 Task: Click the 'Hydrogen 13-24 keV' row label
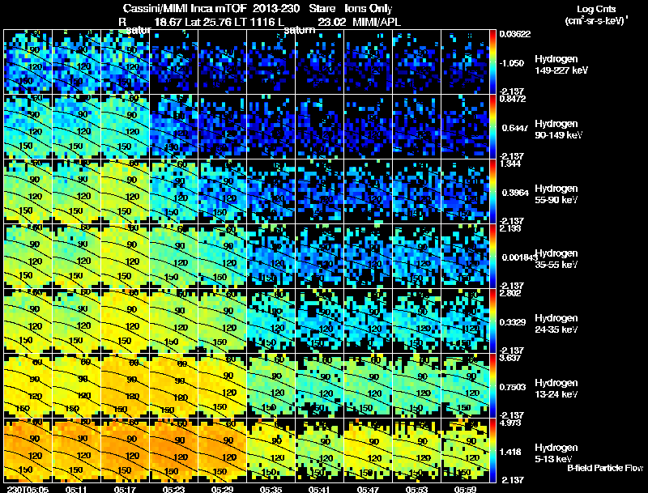click(556, 389)
